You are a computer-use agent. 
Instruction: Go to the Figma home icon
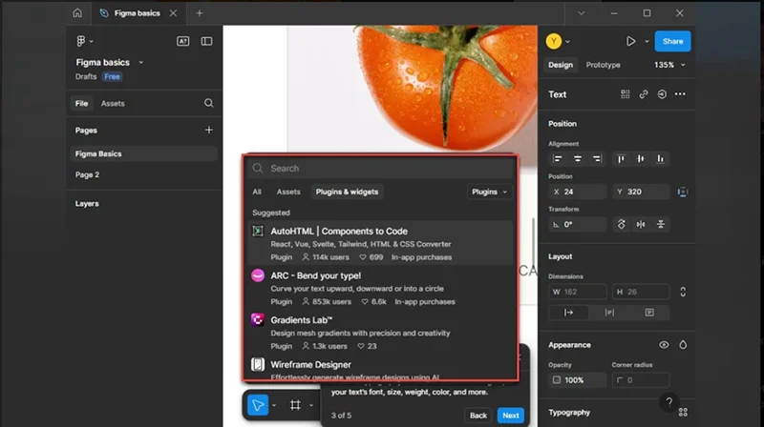tap(77, 13)
